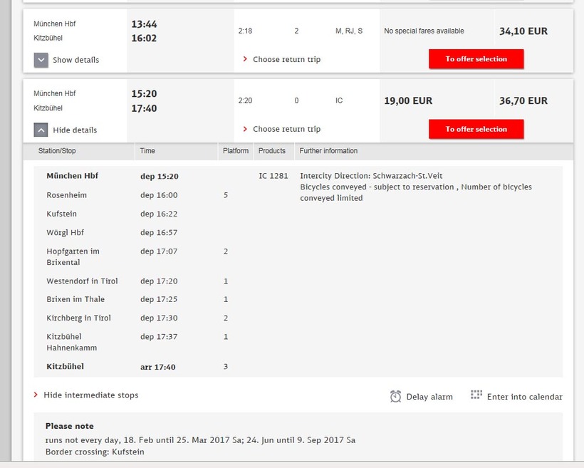The image size is (584, 468).
Task: Select Kitzbühel Hahnenkamm stop
Action: click(71, 342)
